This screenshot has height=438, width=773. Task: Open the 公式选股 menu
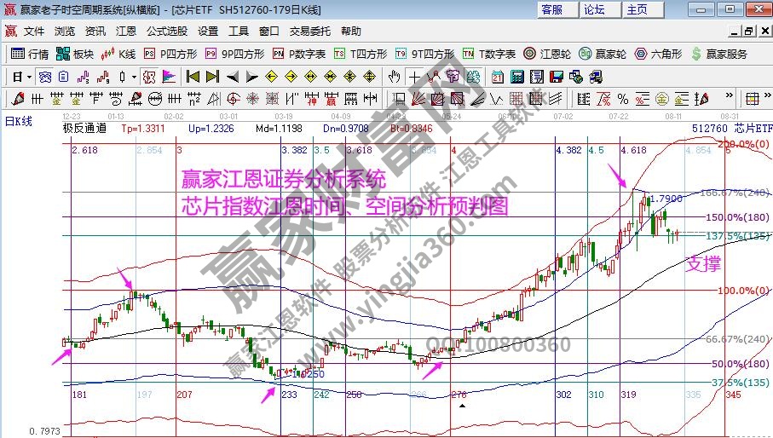click(166, 32)
